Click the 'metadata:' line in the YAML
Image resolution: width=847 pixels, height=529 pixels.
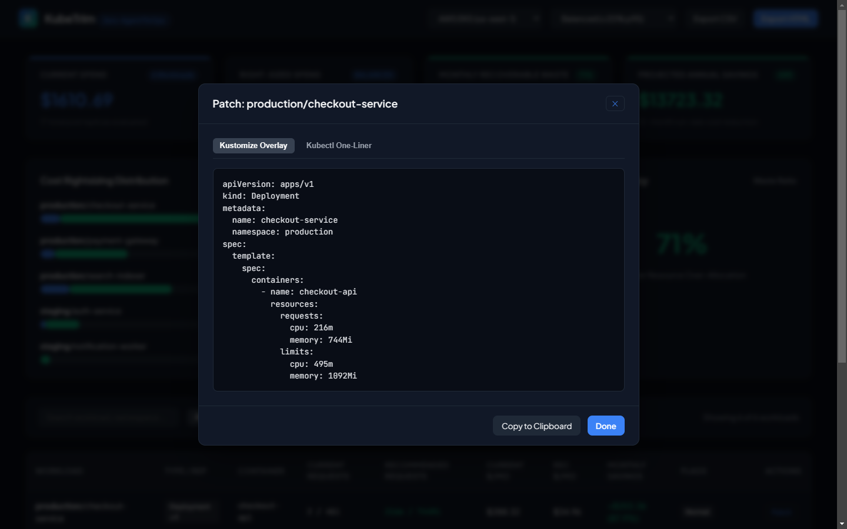pos(244,208)
